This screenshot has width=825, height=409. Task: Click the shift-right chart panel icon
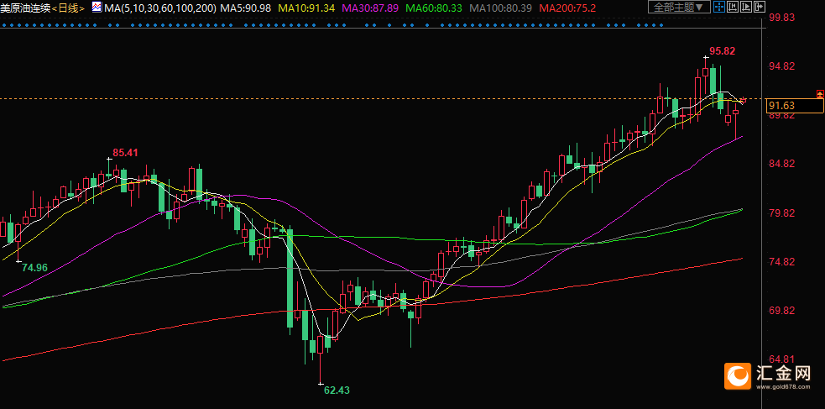click(760, 7)
